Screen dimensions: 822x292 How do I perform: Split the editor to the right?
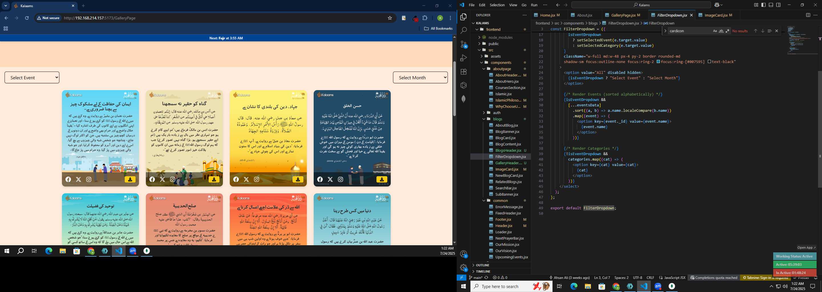808,15
